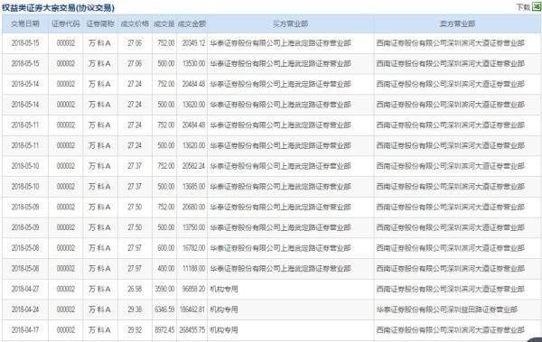
Task: Click the price cell 29.92
Action: 135,330
